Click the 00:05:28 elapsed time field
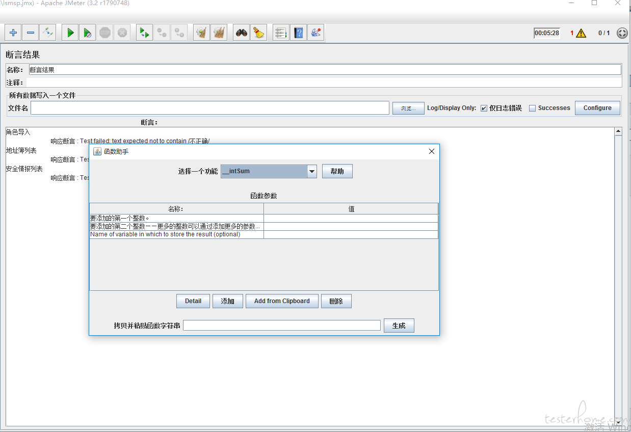The height and width of the screenshot is (432, 631). pos(547,33)
